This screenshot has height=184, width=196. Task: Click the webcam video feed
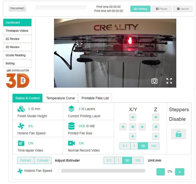pos(115,53)
